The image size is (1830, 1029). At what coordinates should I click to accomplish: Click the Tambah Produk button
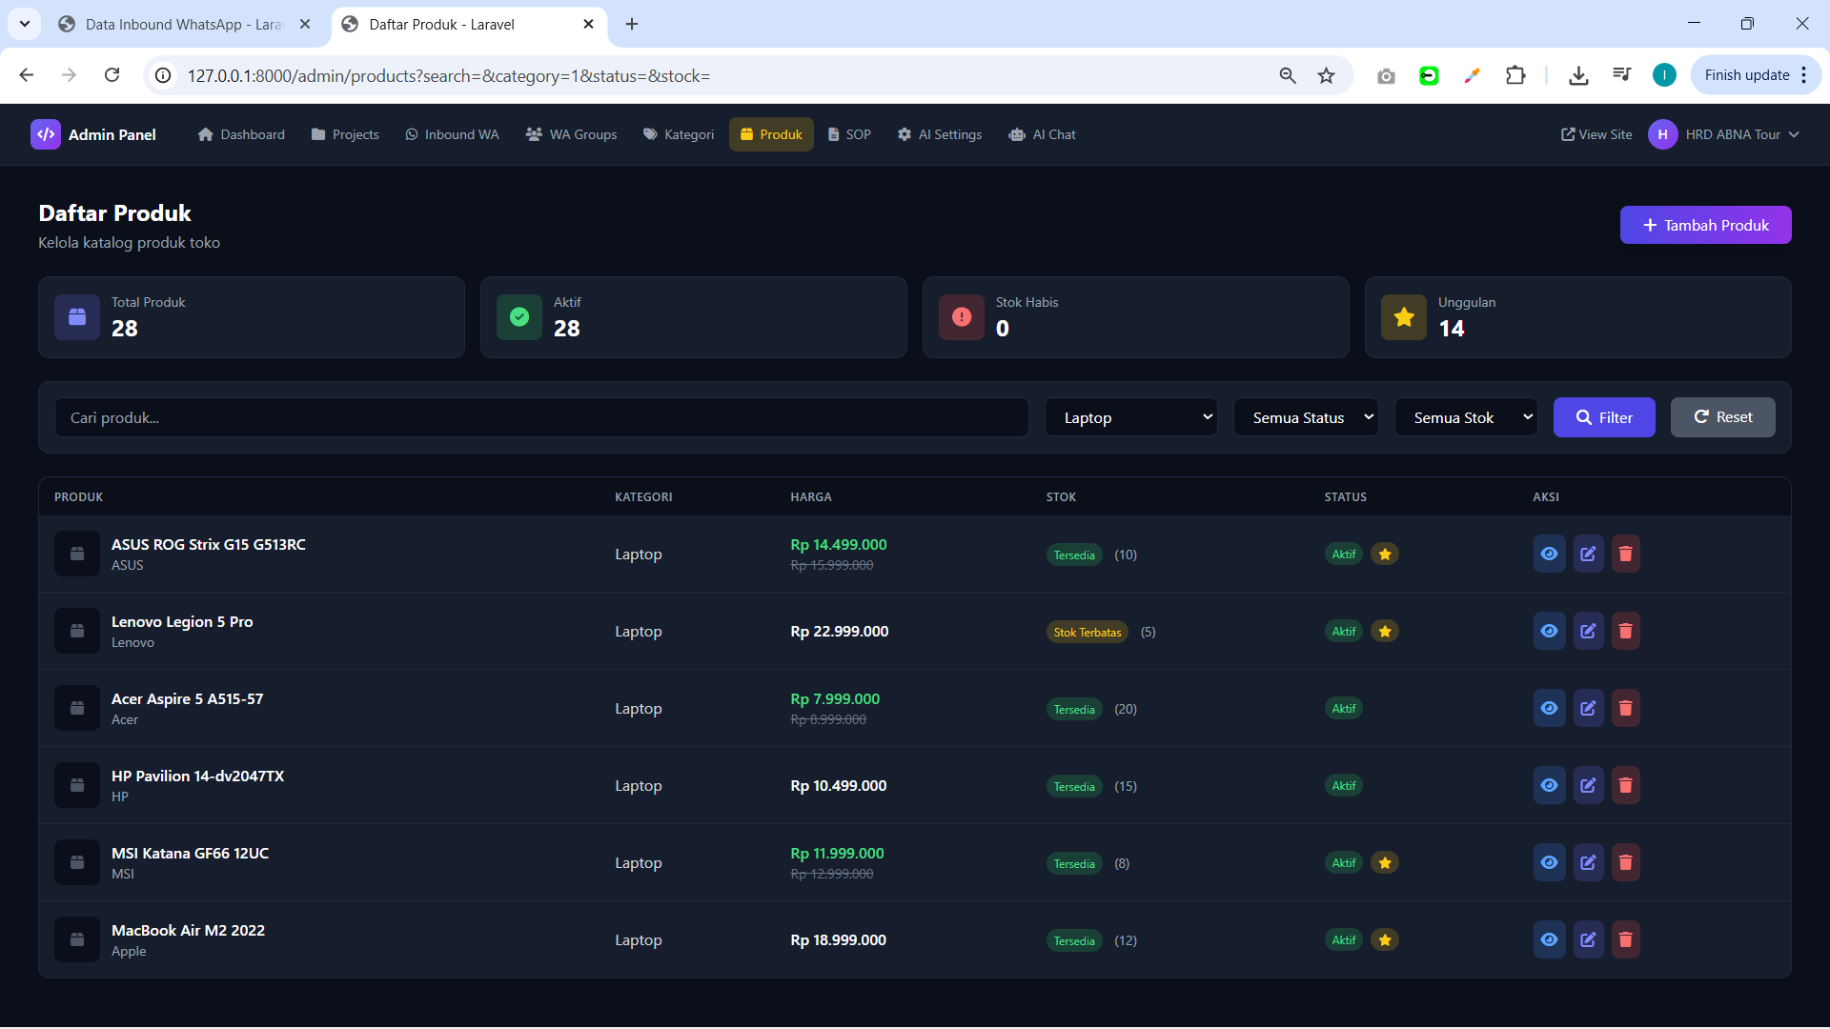1705,225
